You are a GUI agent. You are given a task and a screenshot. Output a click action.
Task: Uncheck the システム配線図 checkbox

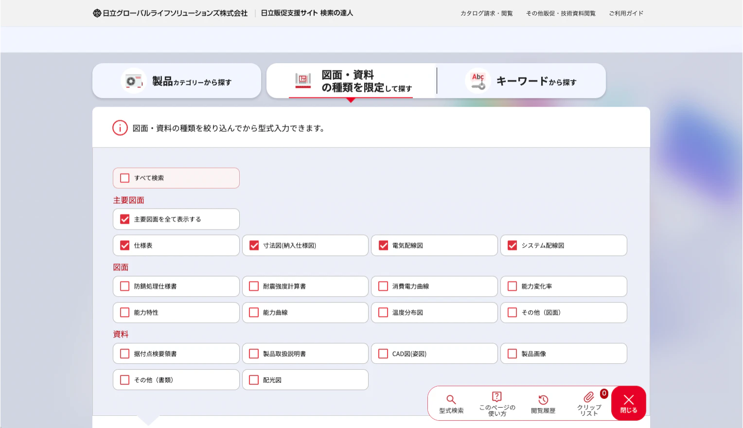(513, 246)
